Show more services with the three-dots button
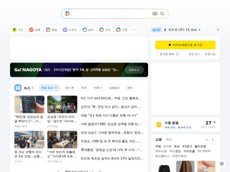Image resolution: width=230 pixels, height=172 pixels. pos(135,30)
